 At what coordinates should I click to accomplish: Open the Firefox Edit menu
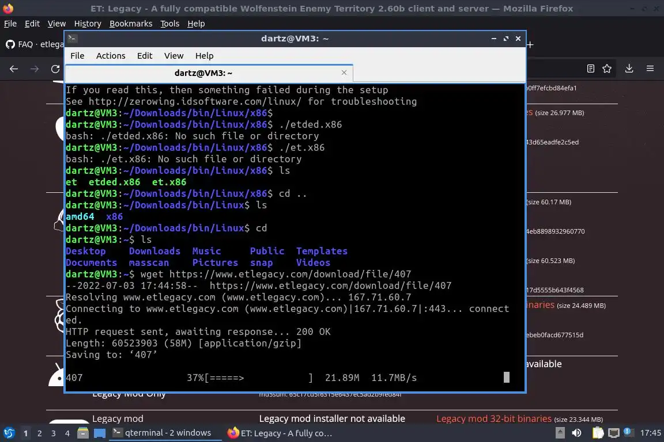coord(32,24)
